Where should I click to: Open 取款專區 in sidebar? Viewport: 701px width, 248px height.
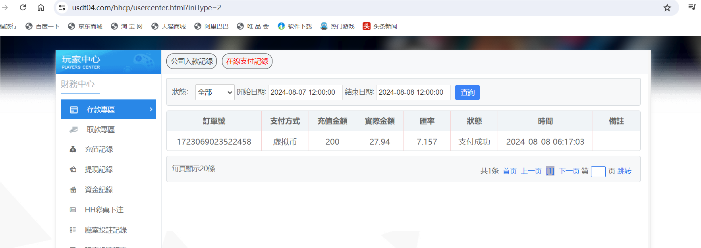click(100, 130)
